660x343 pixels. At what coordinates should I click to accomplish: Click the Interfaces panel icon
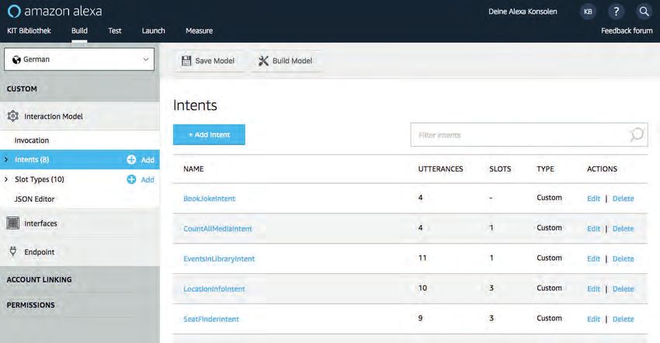(x=12, y=223)
